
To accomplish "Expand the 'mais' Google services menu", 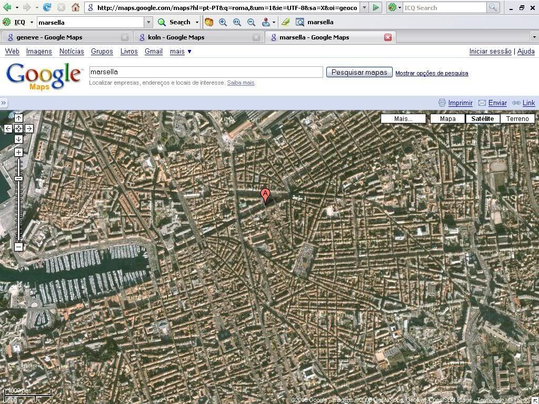I will [x=181, y=51].
